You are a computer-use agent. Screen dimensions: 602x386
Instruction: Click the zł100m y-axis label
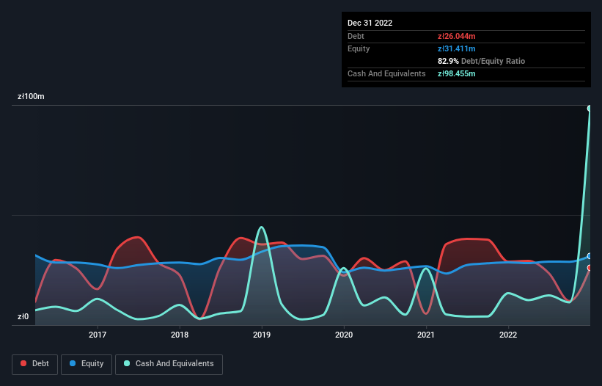31,96
